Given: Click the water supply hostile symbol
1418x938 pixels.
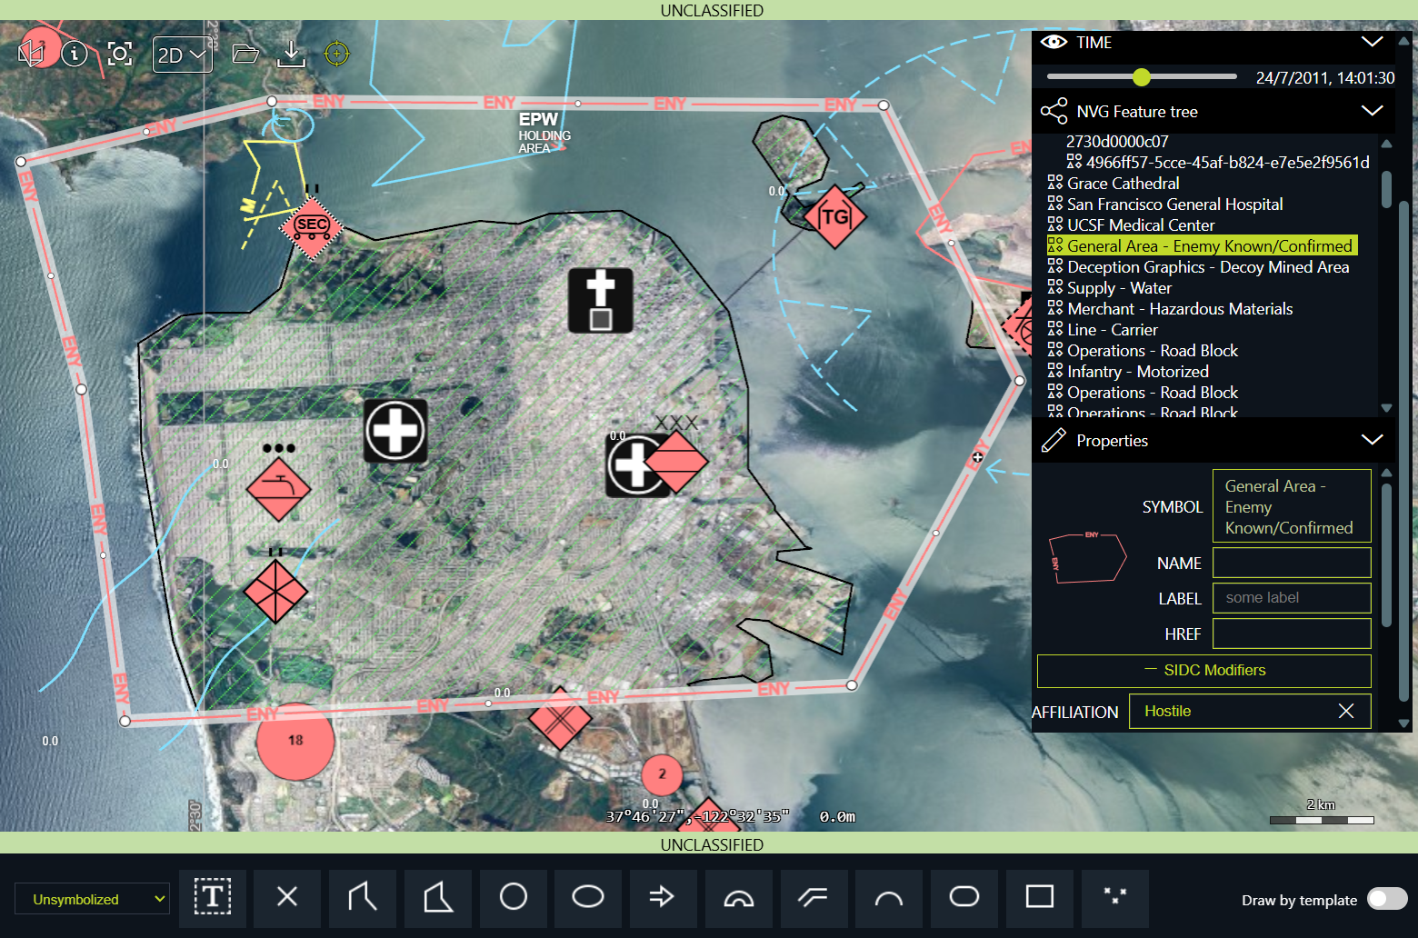Looking at the screenshot, I should point(278,488).
